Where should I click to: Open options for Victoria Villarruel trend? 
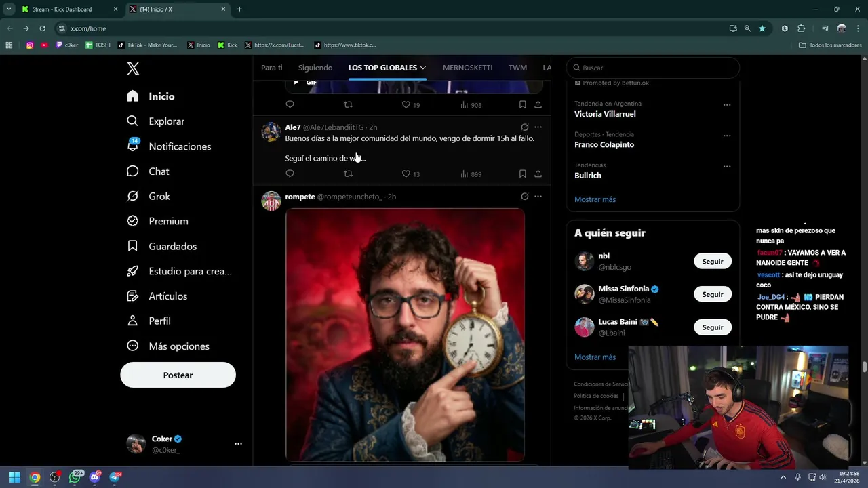click(727, 105)
